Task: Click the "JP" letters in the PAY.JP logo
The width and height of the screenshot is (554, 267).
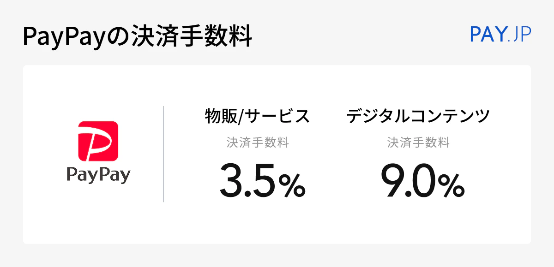Action: click(x=521, y=35)
